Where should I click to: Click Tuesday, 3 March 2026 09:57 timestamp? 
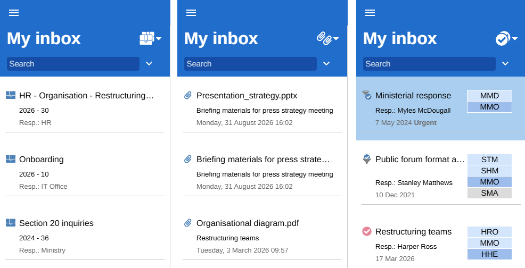click(242, 250)
